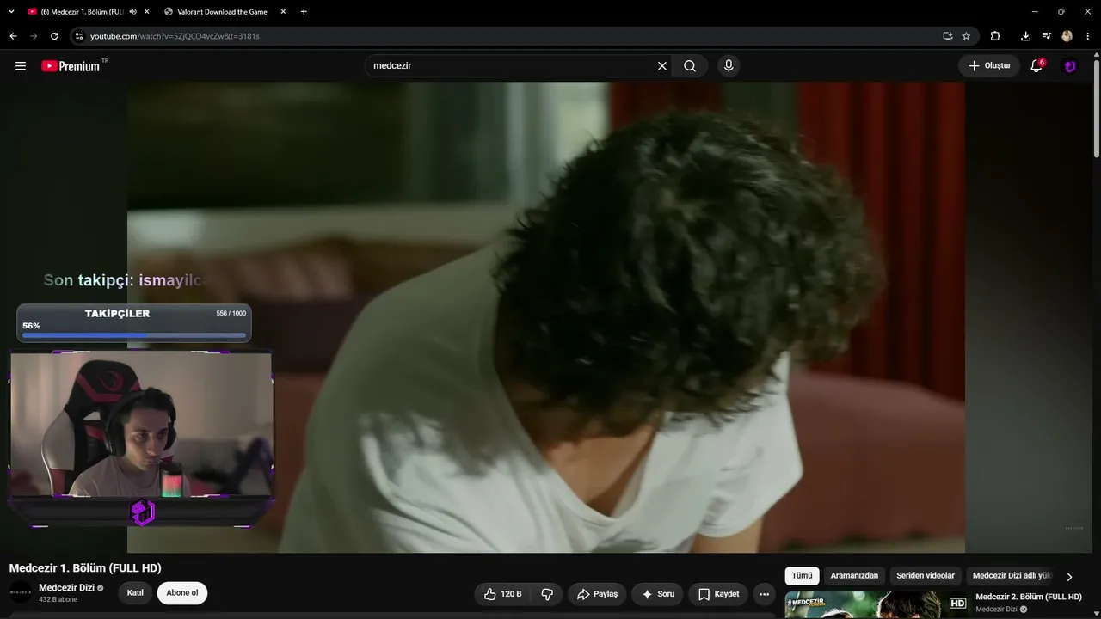Dislike the video with thumbs-down
This screenshot has height=619, width=1101.
(547, 594)
